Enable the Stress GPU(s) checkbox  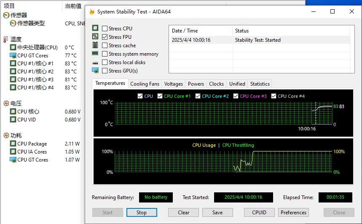pos(105,71)
